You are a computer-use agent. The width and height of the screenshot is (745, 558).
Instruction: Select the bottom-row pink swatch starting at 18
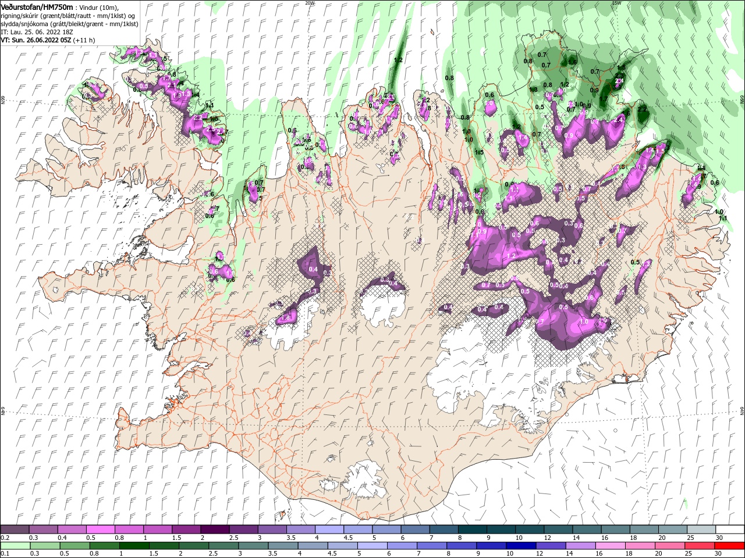pos(640,546)
